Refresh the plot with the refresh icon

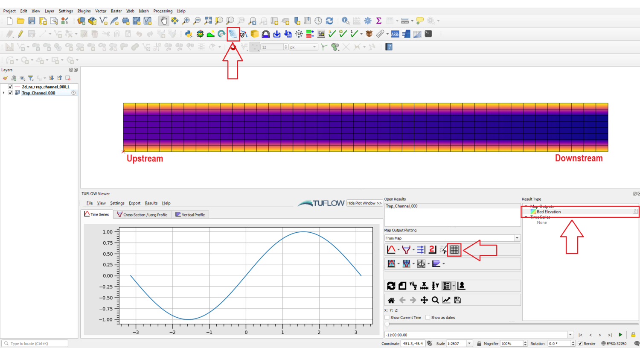391,285
